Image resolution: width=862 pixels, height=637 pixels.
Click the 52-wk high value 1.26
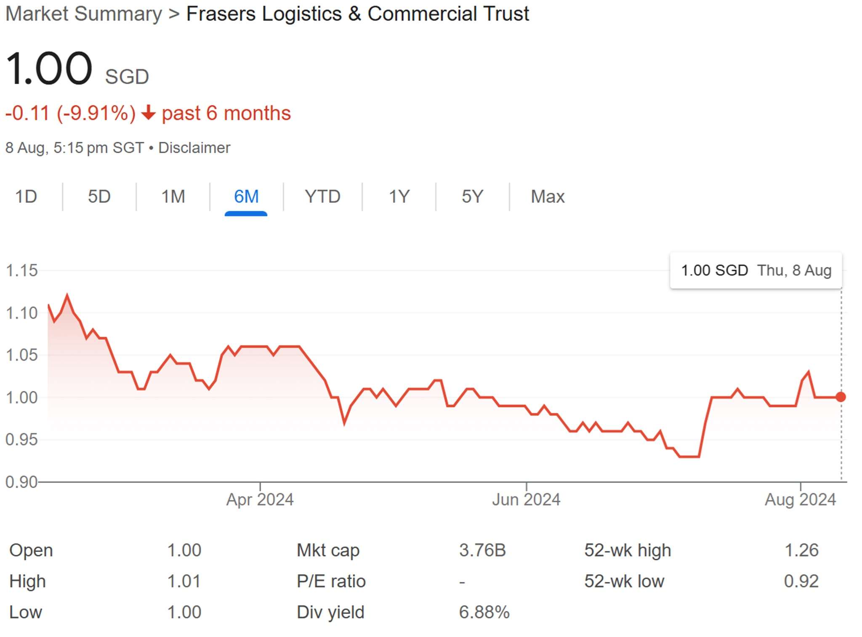click(801, 550)
